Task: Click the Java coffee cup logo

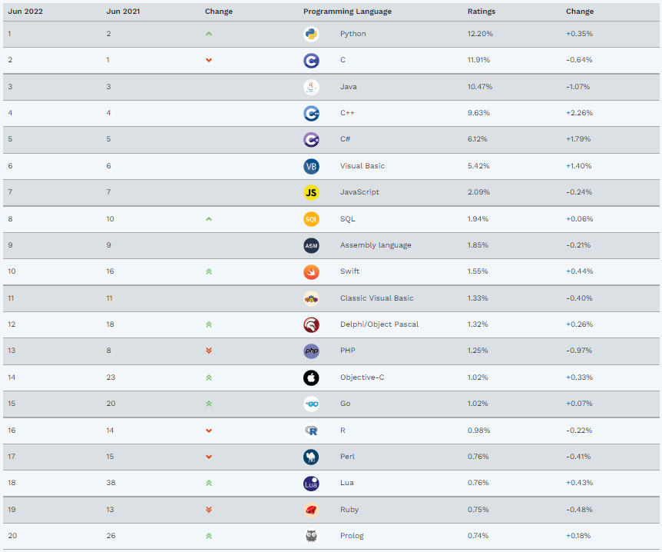Action: pyautogui.click(x=311, y=87)
